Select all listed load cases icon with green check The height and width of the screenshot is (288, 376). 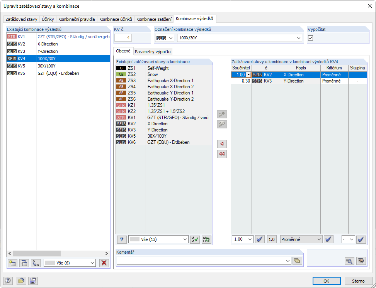[x=194, y=239]
